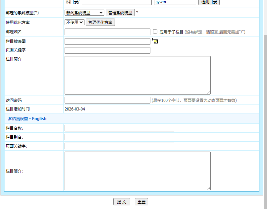
Task: Open the English multilanguage settings link
Action: pos(39,118)
